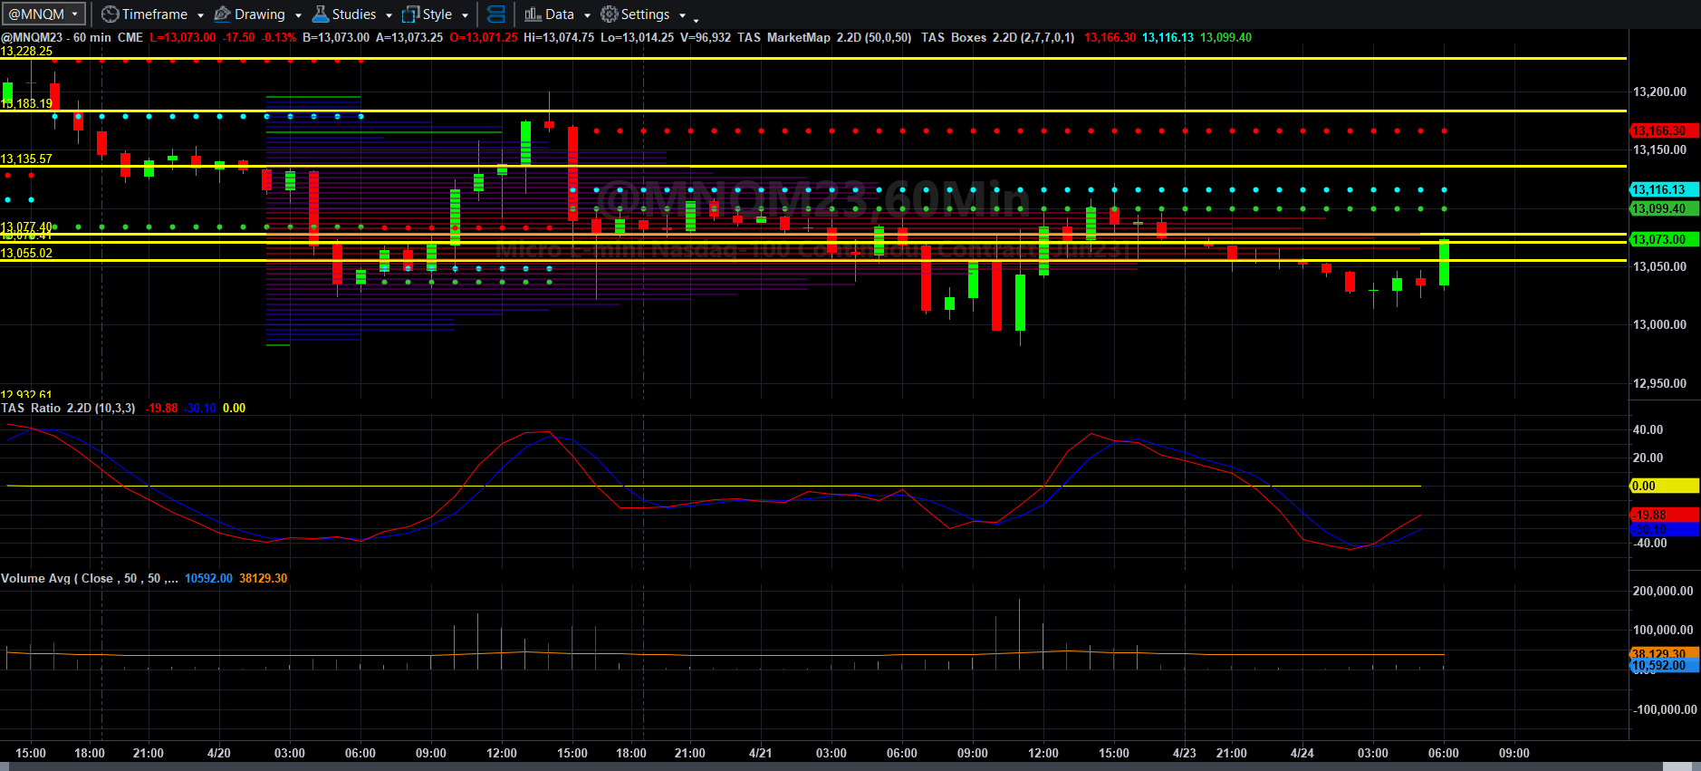Click the Timeframe clock icon
Viewport: 1701px width, 771px height.
(110, 14)
